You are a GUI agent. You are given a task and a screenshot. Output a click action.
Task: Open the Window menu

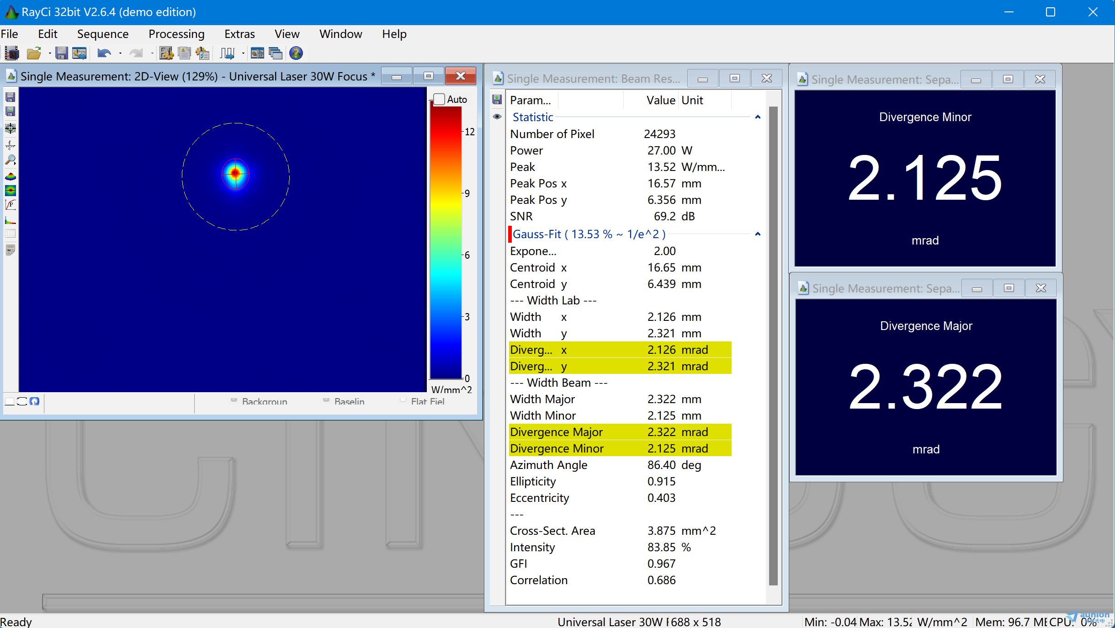point(341,34)
